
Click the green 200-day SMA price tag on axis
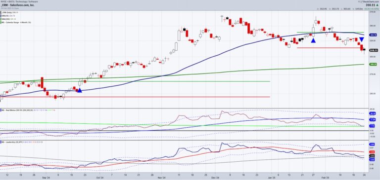[x=373, y=64]
